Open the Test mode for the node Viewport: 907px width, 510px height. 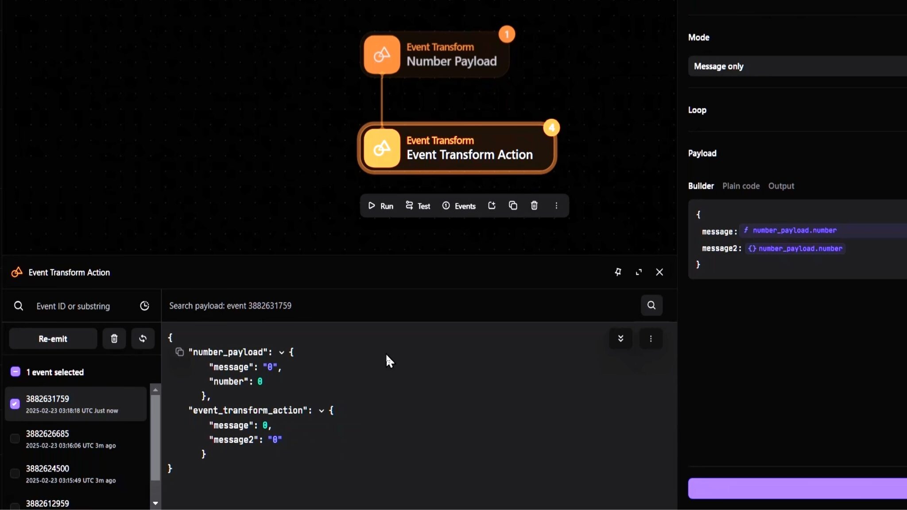point(418,205)
